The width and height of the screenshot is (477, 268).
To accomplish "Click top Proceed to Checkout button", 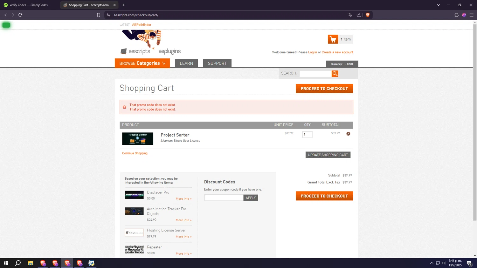I will [x=324, y=89].
